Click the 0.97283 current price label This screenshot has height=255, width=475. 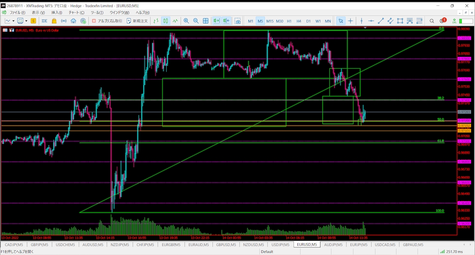point(464,112)
